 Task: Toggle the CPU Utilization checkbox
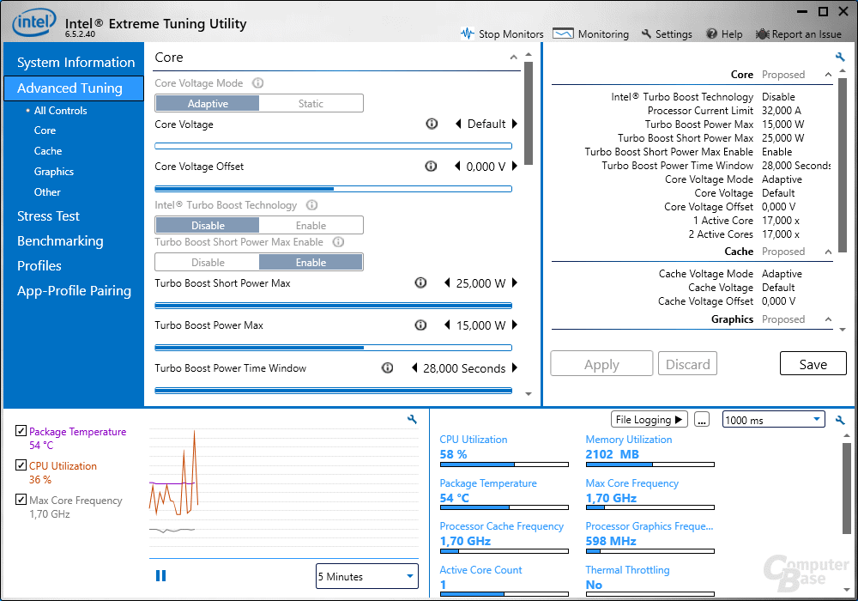(x=21, y=465)
